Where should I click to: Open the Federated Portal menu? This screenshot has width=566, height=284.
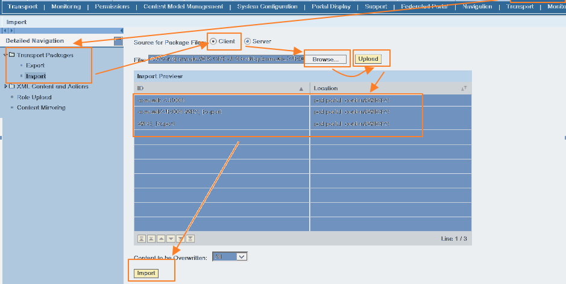click(x=424, y=7)
